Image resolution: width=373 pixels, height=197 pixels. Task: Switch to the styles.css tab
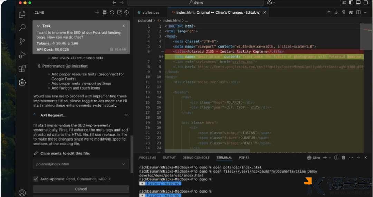click(x=149, y=13)
